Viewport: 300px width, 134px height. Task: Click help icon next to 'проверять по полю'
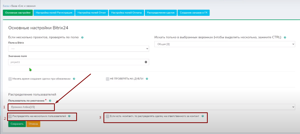(82, 37)
